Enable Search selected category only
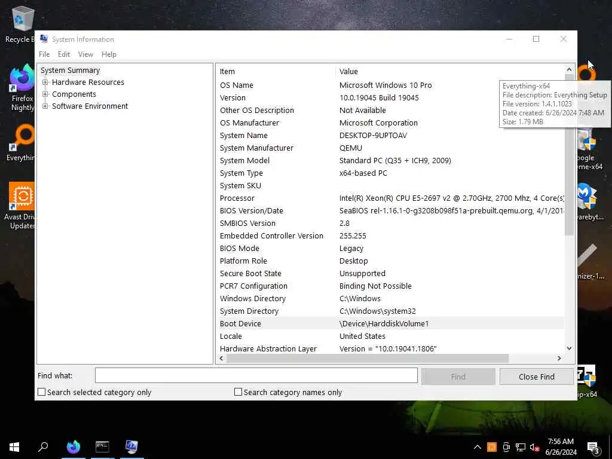 point(41,392)
